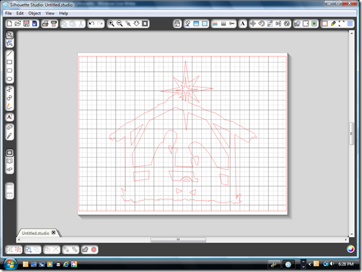This screenshot has width=362, height=272.
Task: Activate the Text tool in left toolbar
Action: pyautogui.click(x=10, y=117)
